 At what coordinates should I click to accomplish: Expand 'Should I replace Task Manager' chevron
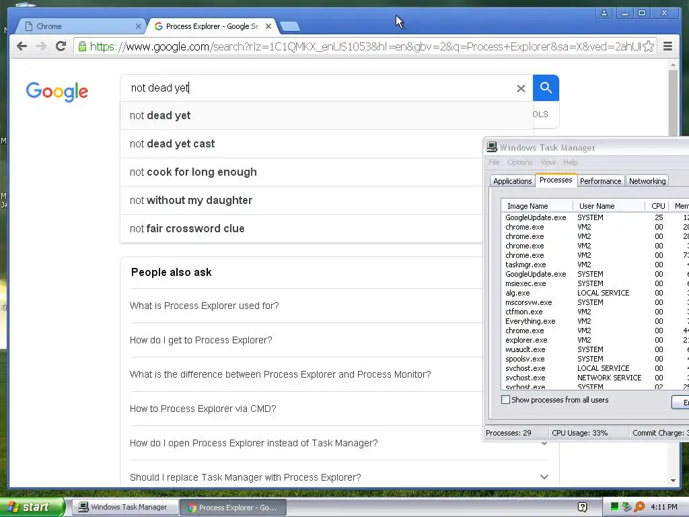(x=544, y=477)
